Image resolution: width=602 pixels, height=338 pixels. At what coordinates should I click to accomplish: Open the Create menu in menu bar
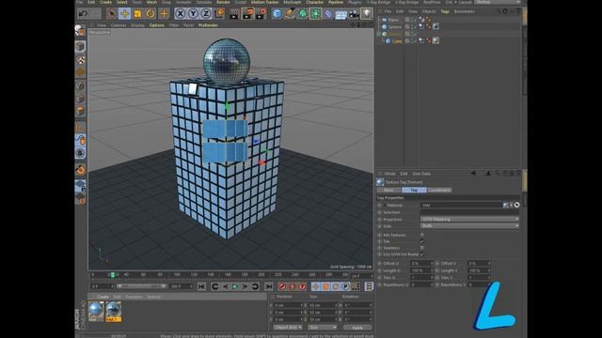coord(105,2)
